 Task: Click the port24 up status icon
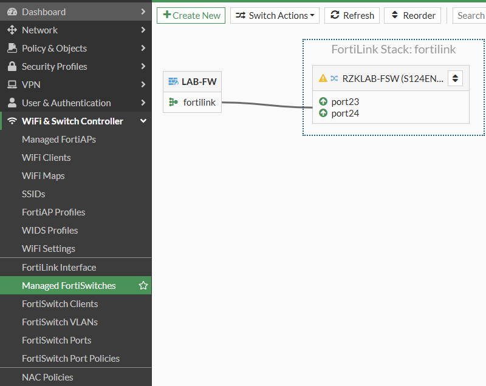coord(323,113)
